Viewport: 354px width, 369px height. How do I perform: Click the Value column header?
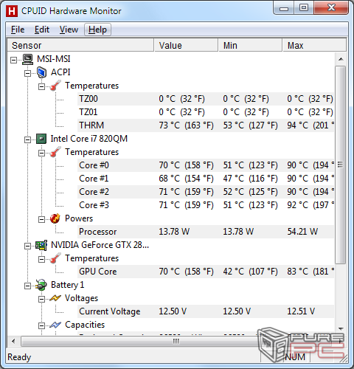click(186, 45)
